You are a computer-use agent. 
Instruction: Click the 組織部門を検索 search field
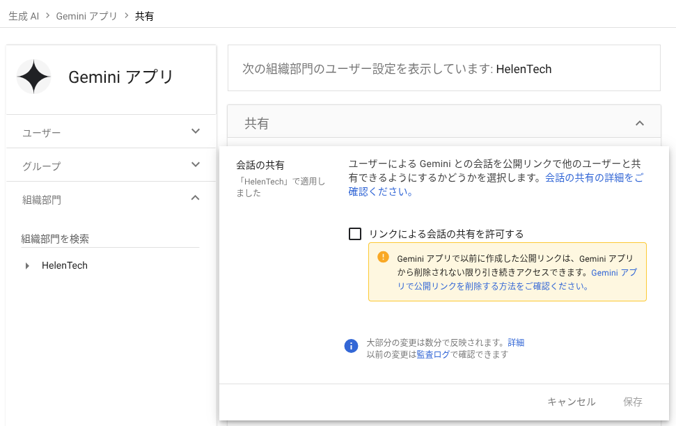(x=110, y=239)
